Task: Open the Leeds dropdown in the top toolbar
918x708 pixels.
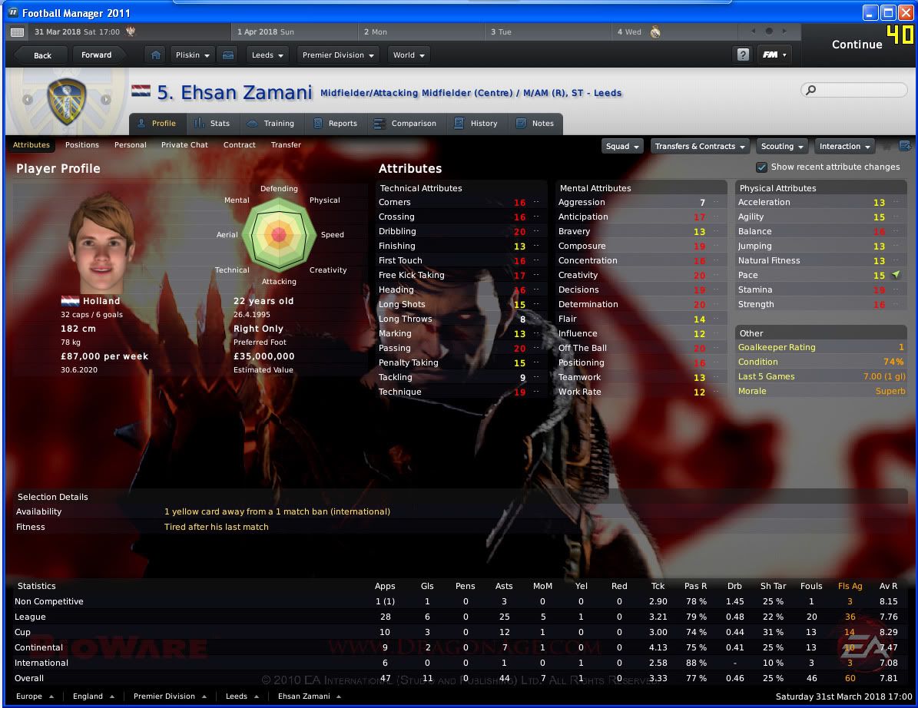Action: [x=267, y=55]
